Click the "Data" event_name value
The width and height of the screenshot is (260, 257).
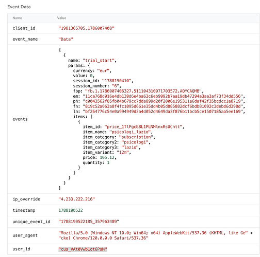(66, 39)
